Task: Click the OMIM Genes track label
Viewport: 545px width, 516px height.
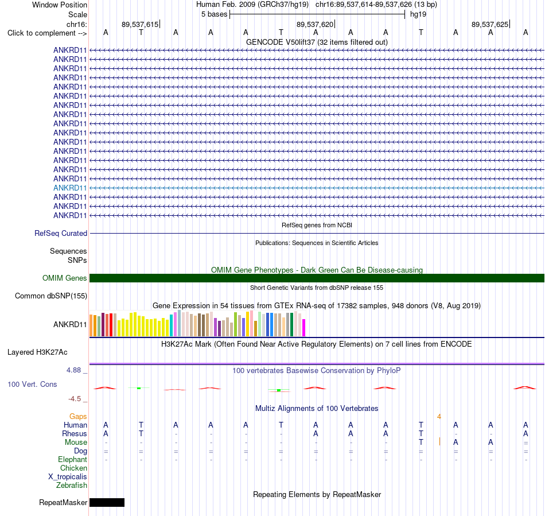Action: [65, 278]
